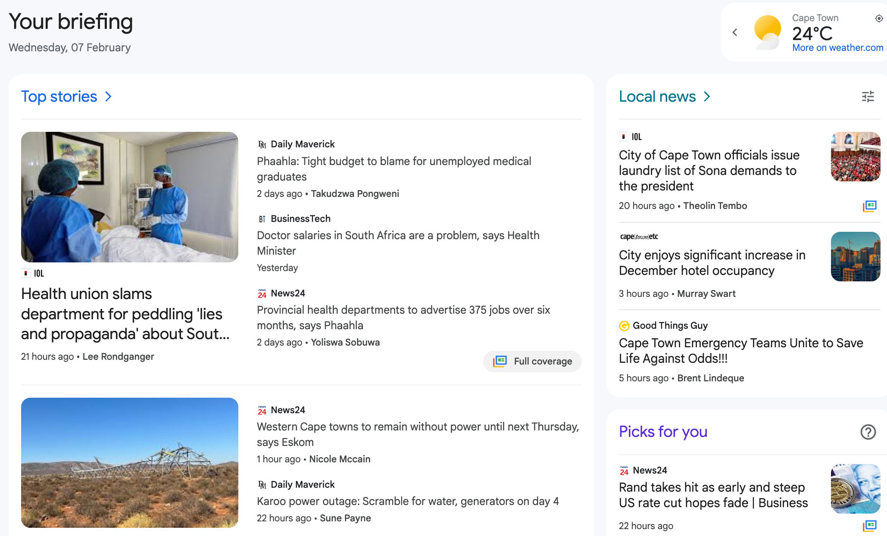This screenshot has height=536, width=887.
Task: Click the weather sun icon showing 24°C
Action: pyautogui.click(x=768, y=31)
